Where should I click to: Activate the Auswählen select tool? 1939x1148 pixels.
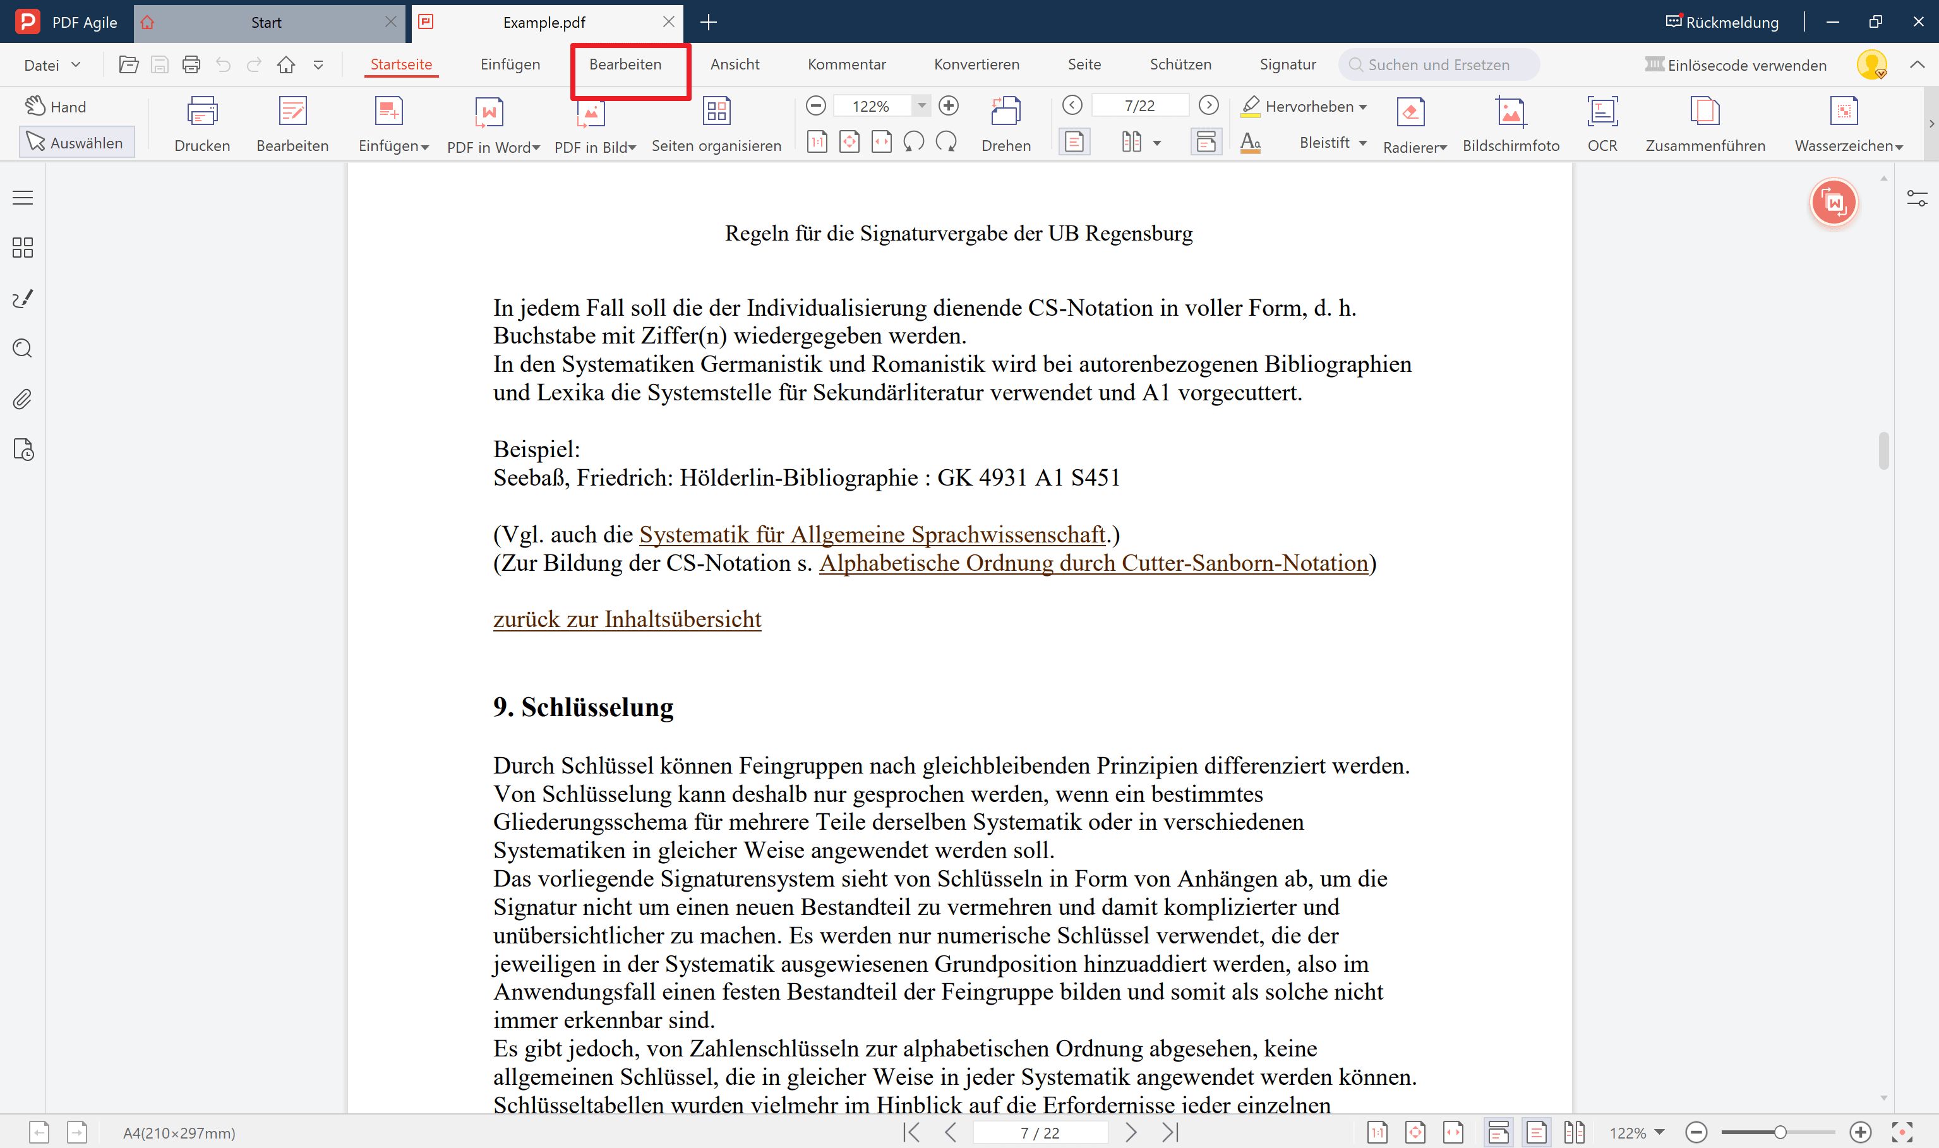[x=76, y=142]
